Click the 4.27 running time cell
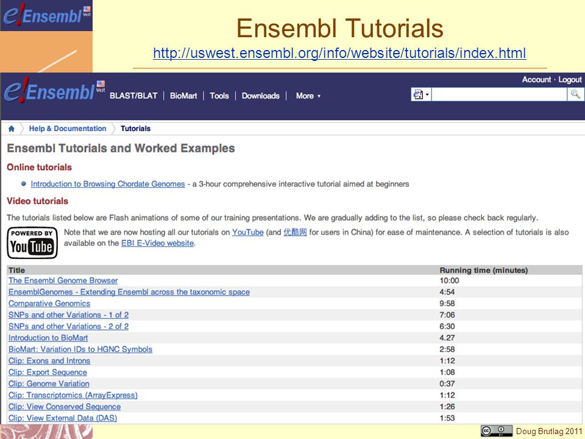Image resolution: width=585 pixels, height=439 pixels. click(447, 338)
